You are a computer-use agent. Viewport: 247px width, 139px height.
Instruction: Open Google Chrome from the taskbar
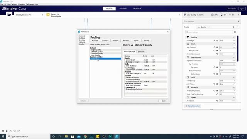[85, 136]
